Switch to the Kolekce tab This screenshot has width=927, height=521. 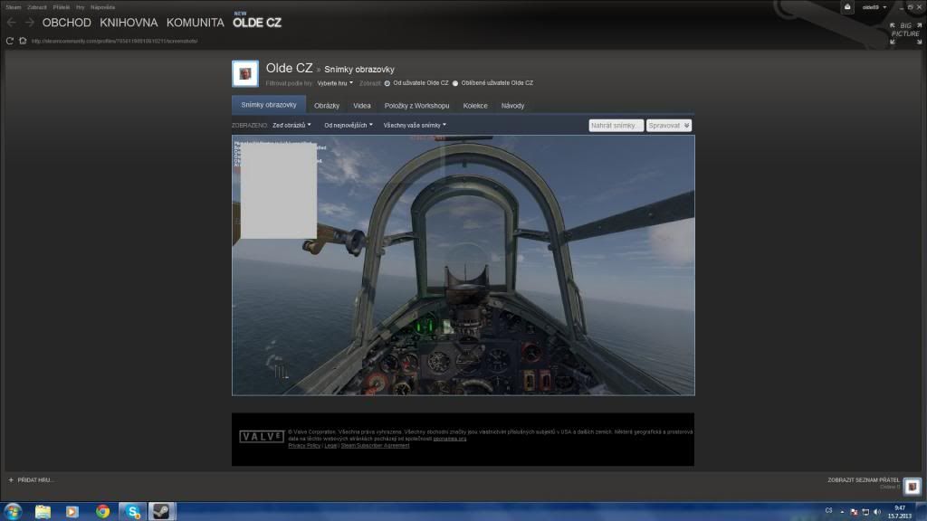475,106
